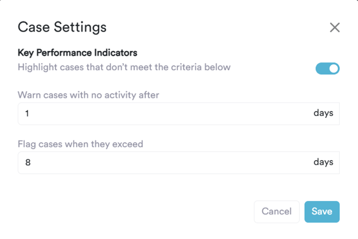Click the blue track of the highlight toggle
The image size is (358, 239).
tap(322, 68)
